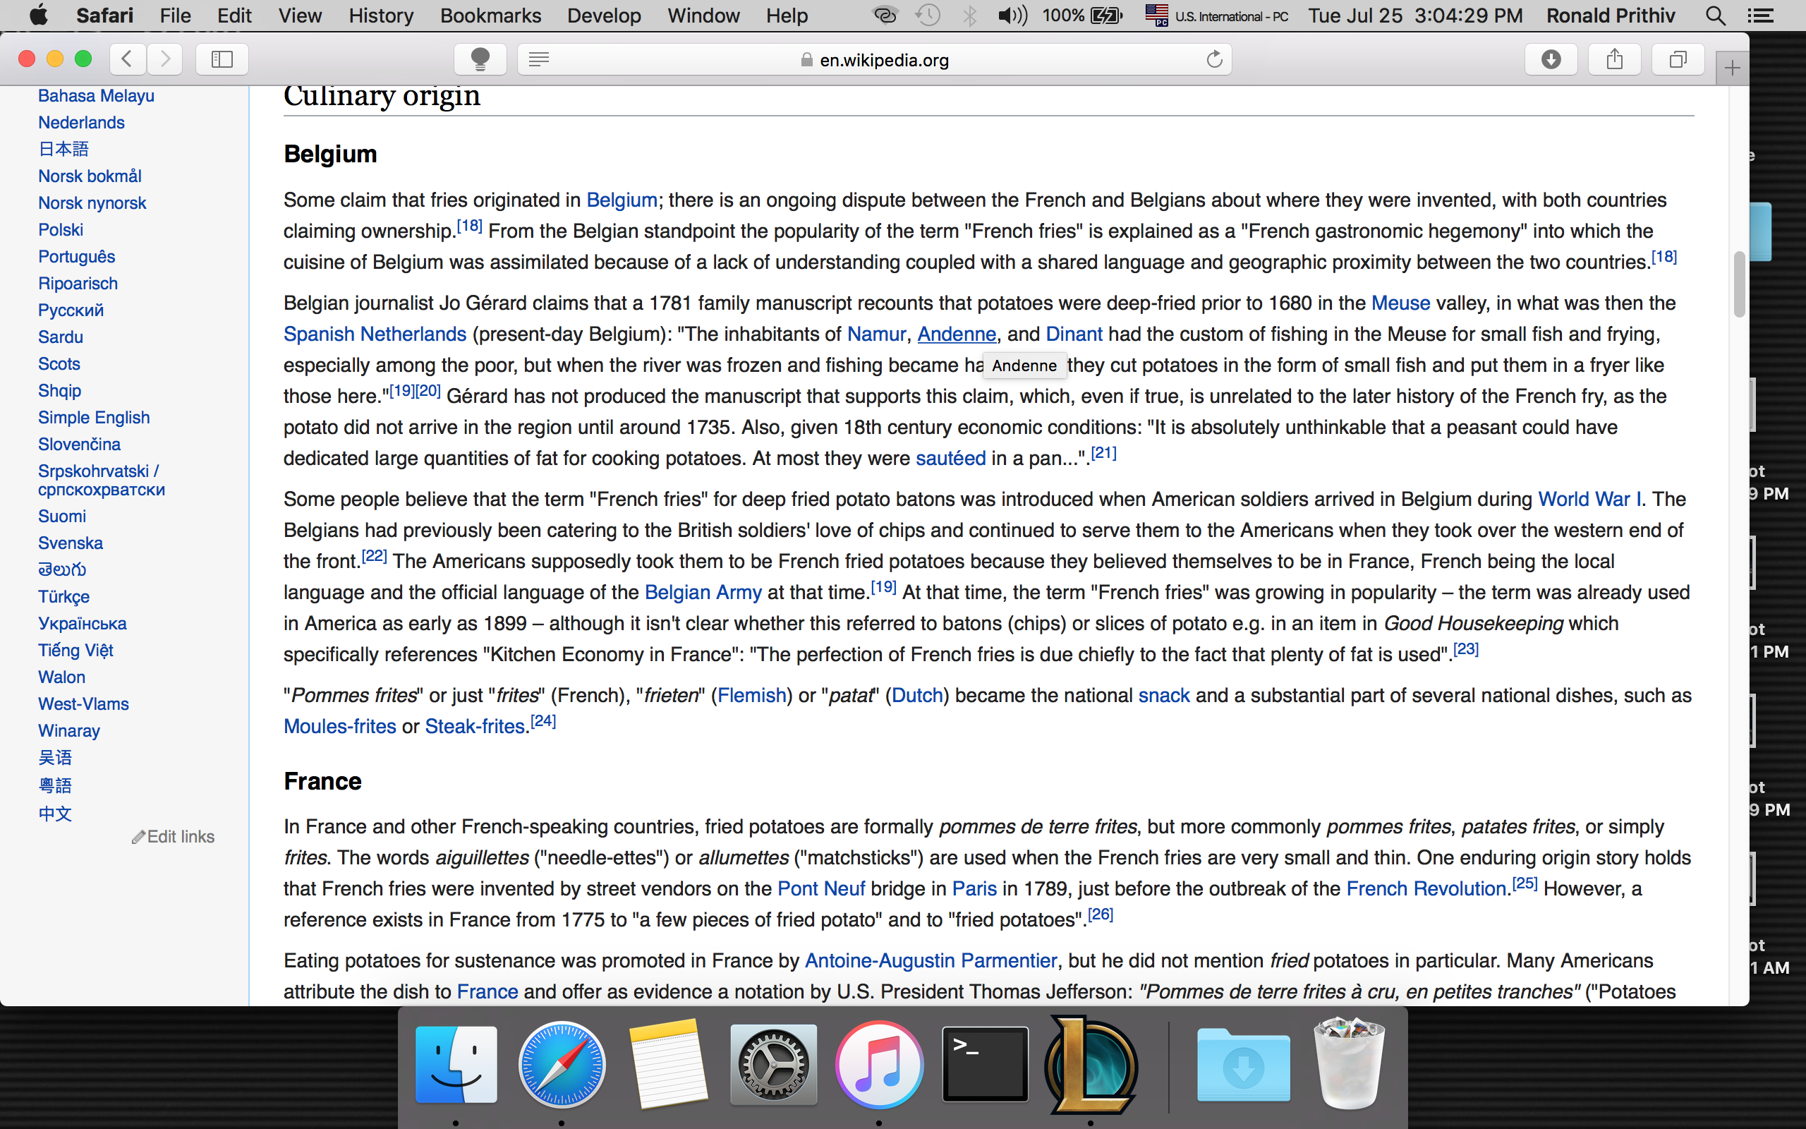
Task: Jump to citation [23]
Action: 1466,649
